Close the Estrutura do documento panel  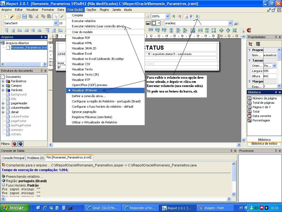[x=45, y=71]
